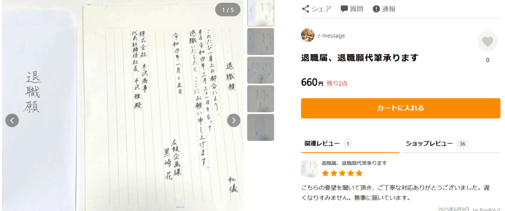Select the third product thumbnail

pyautogui.click(x=260, y=70)
